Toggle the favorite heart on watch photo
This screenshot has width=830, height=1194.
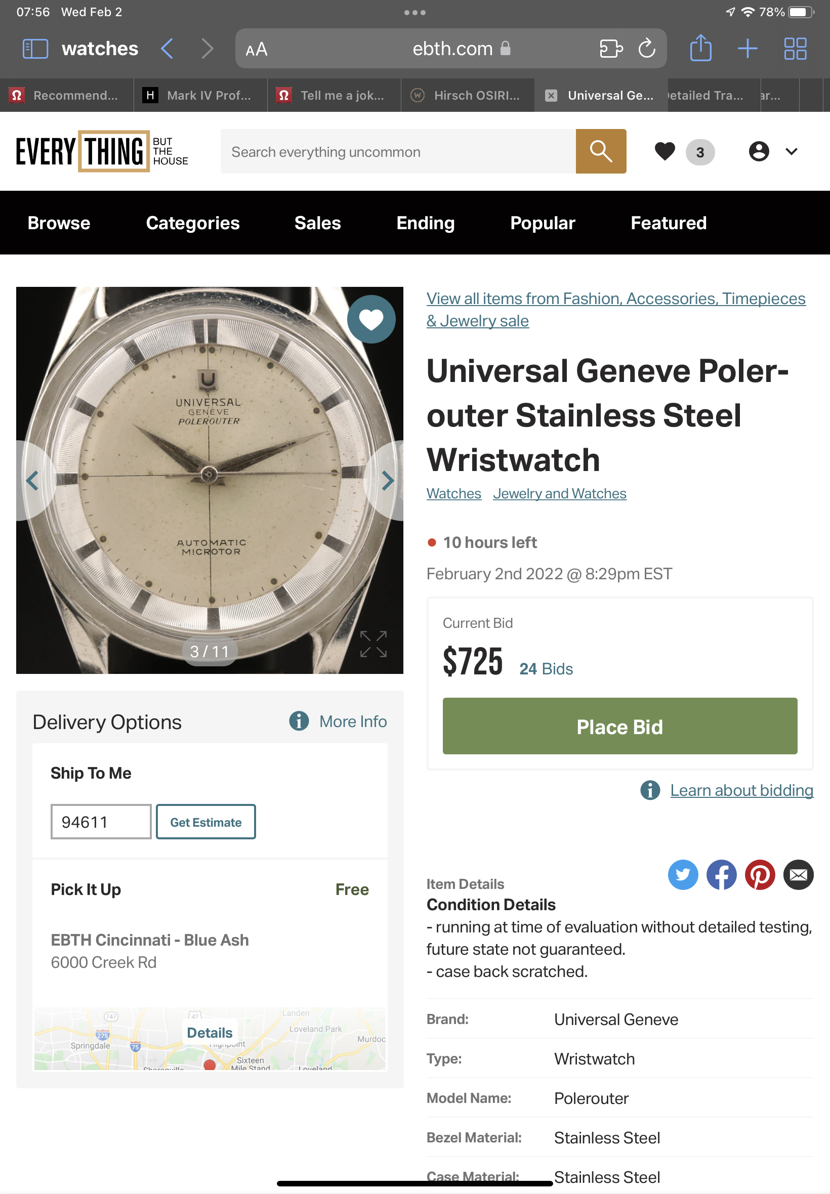click(x=371, y=319)
